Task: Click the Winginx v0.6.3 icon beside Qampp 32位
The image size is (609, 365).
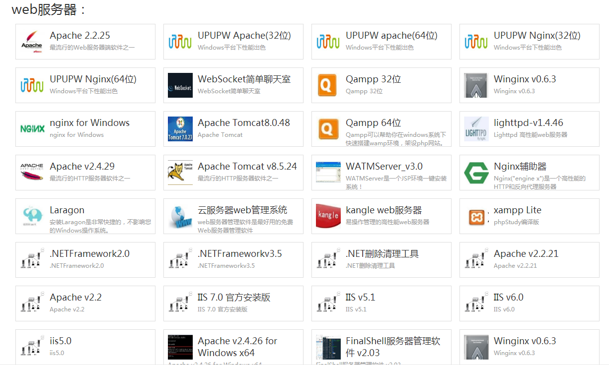Action: click(x=476, y=85)
